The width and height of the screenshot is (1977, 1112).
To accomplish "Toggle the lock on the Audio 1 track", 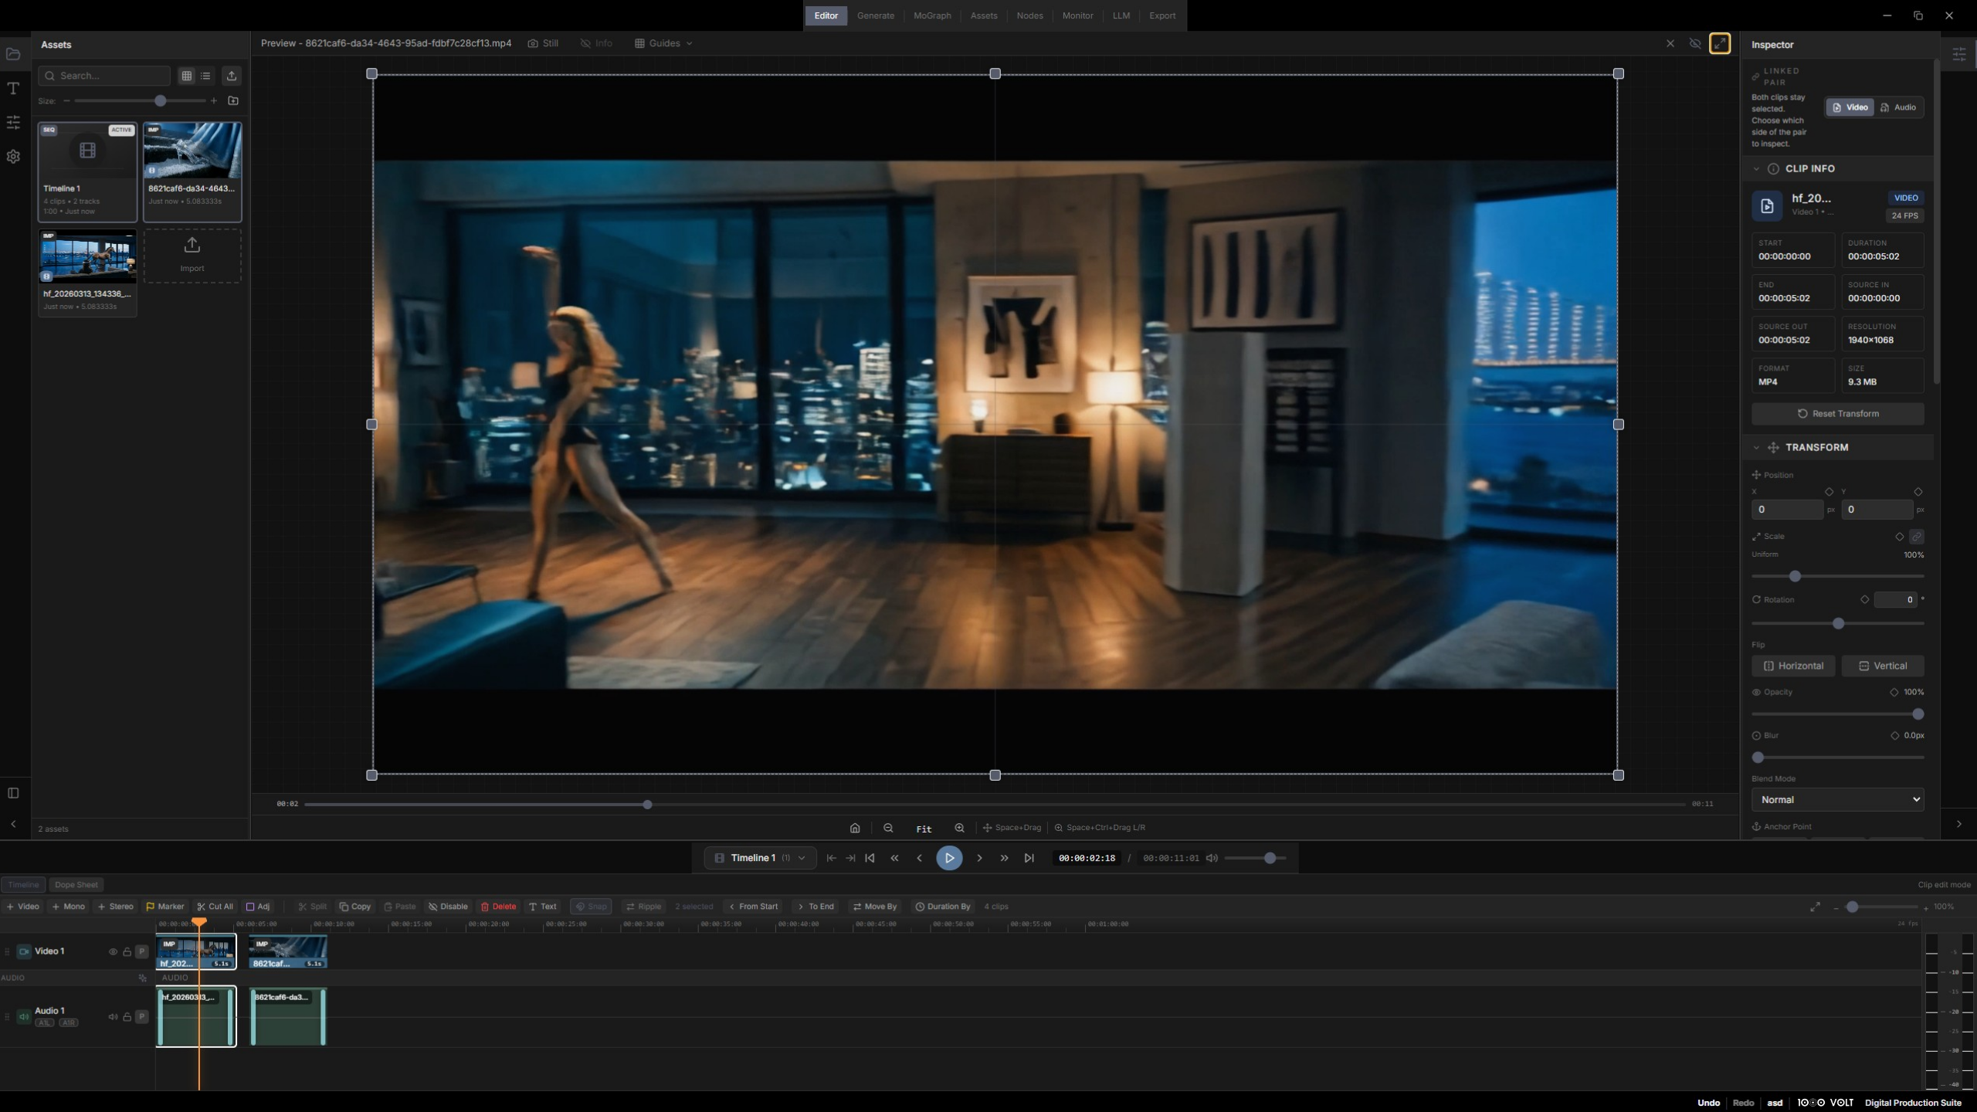I will point(127,1016).
